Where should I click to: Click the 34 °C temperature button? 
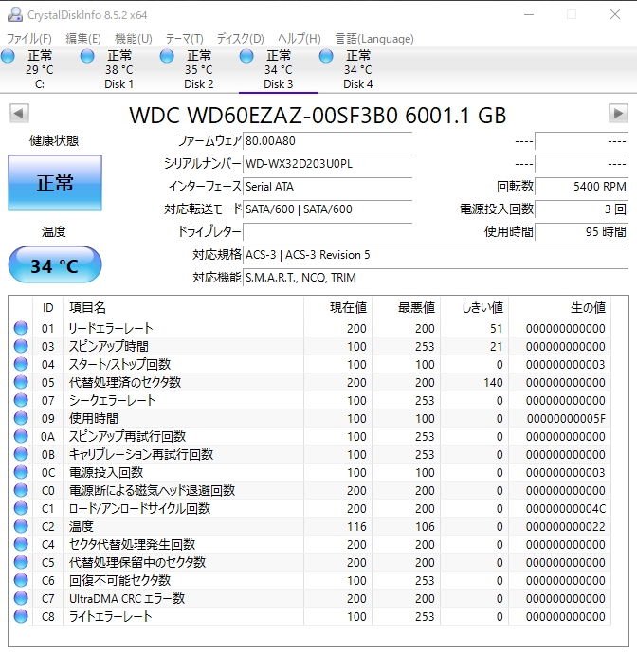[x=55, y=264]
